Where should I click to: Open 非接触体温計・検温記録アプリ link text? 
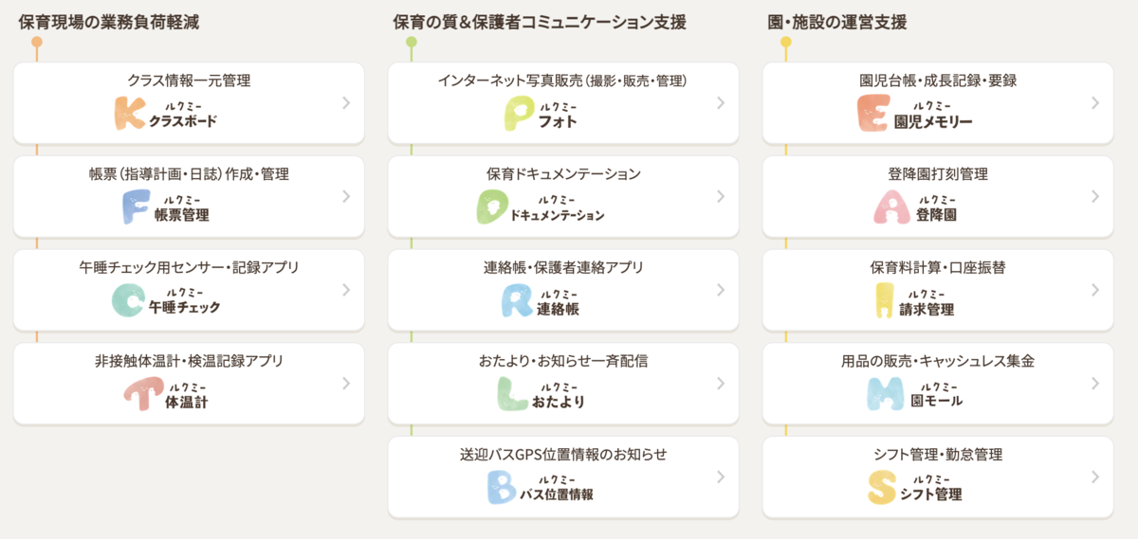[x=189, y=361]
